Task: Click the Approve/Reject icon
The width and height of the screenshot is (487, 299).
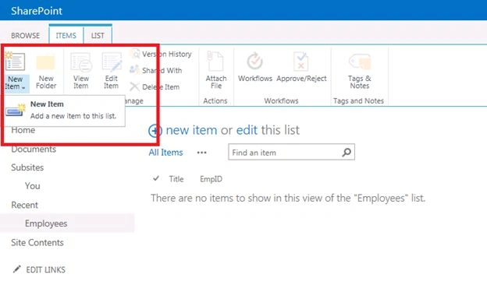Action: tap(301, 62)
